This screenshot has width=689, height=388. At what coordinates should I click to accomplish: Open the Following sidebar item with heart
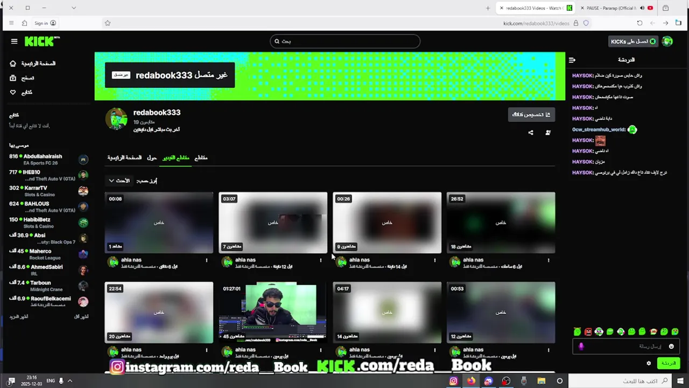coord(21,93)
